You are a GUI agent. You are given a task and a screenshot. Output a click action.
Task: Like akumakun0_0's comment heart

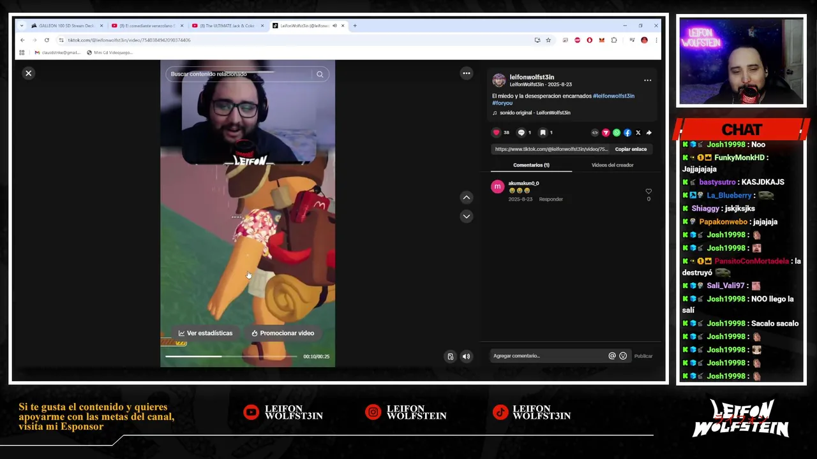click(648, 191)
